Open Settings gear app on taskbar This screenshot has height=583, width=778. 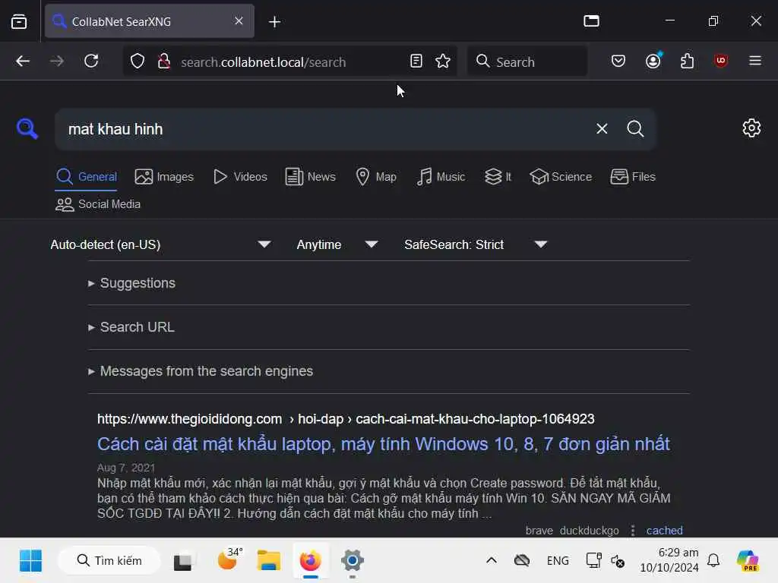353,561
